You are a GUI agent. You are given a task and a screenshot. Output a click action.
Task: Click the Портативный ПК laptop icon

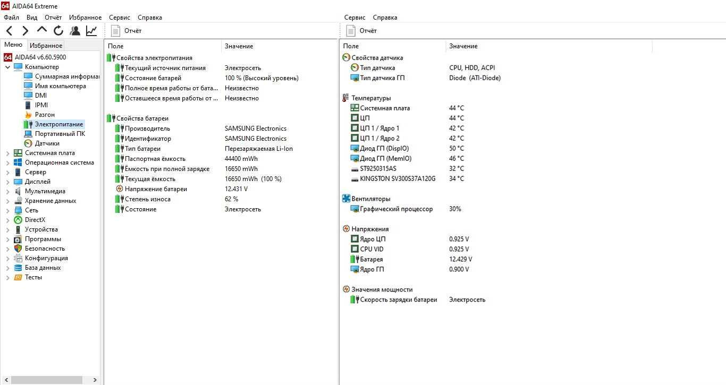28,134
